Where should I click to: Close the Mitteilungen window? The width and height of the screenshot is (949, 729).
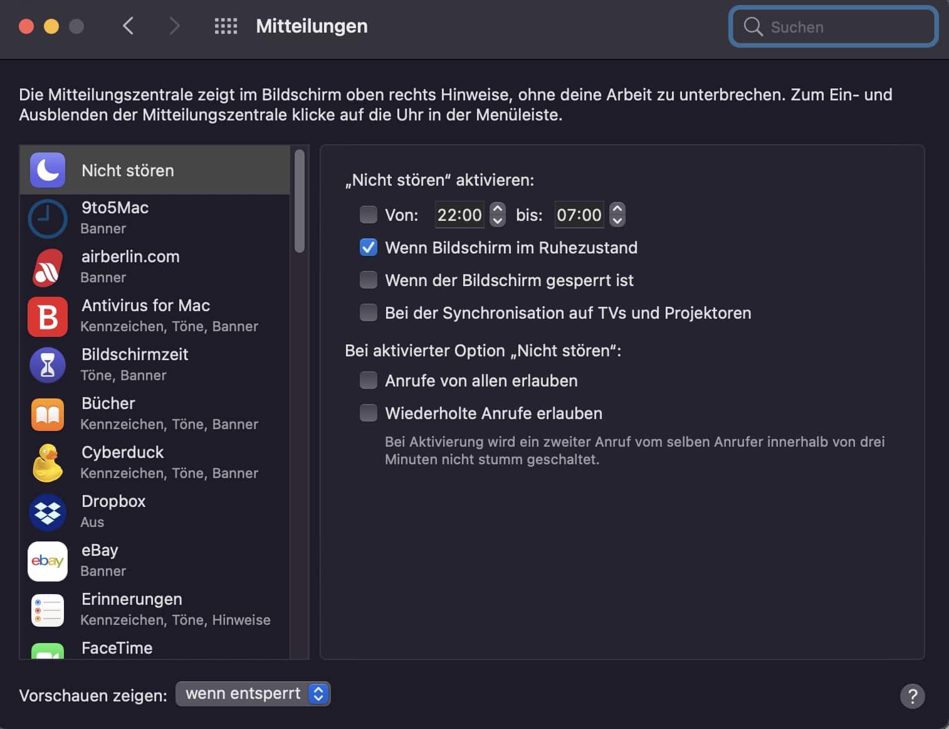point(26,26)
